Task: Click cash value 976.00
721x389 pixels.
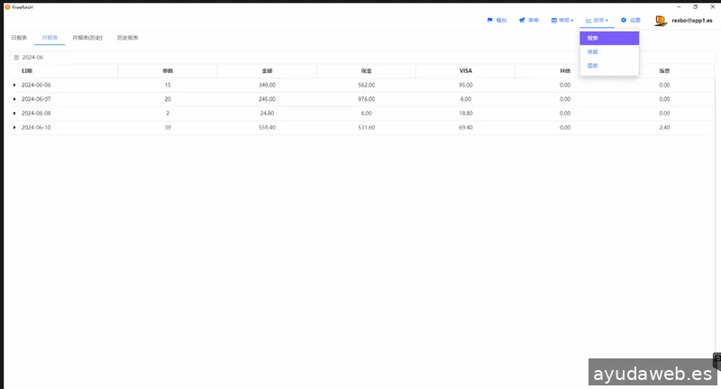Action: (x=367, y=99)
